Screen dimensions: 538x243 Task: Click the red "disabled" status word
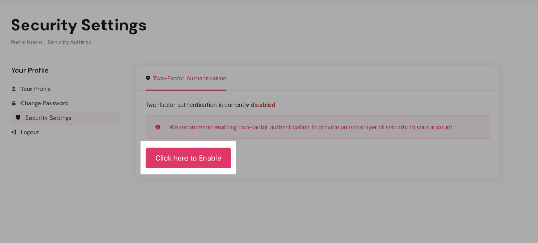coord(263,105)
